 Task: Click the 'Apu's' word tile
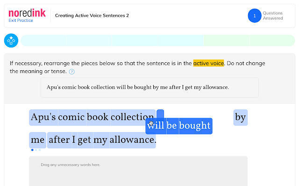point(43,118)
